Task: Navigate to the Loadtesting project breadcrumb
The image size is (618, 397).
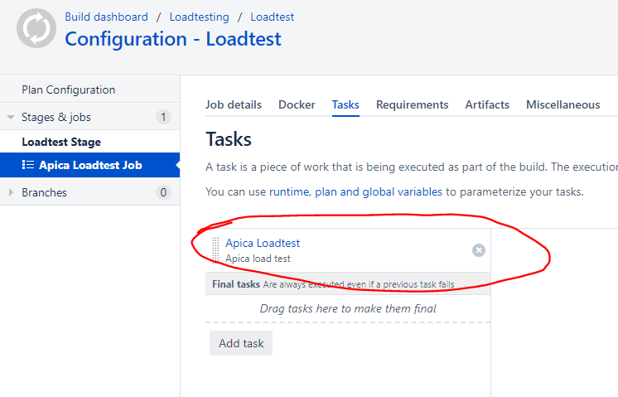Action: (199, 17)
